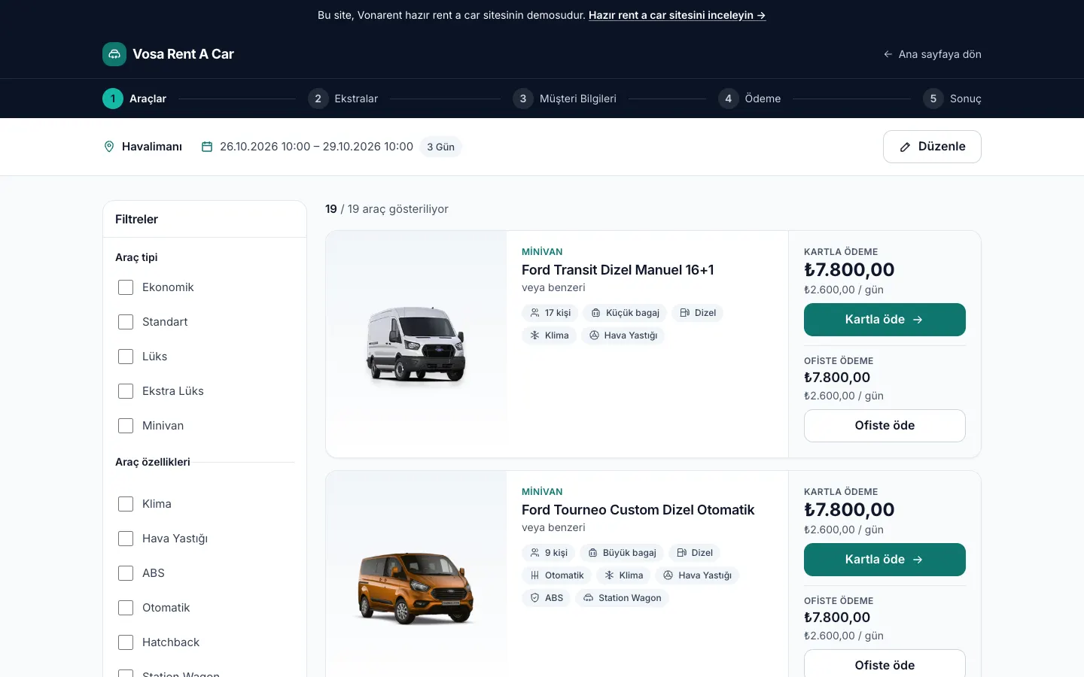Click the white Ford Transit van image
This screenshot has width=1084, height=677.
[x=416, y=345]
